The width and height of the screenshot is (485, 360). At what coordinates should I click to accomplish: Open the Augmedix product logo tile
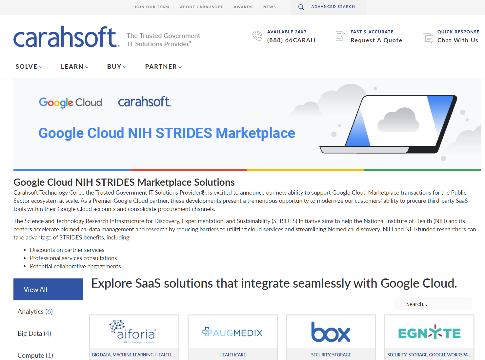pyautogui.click(x=232, y=332)
